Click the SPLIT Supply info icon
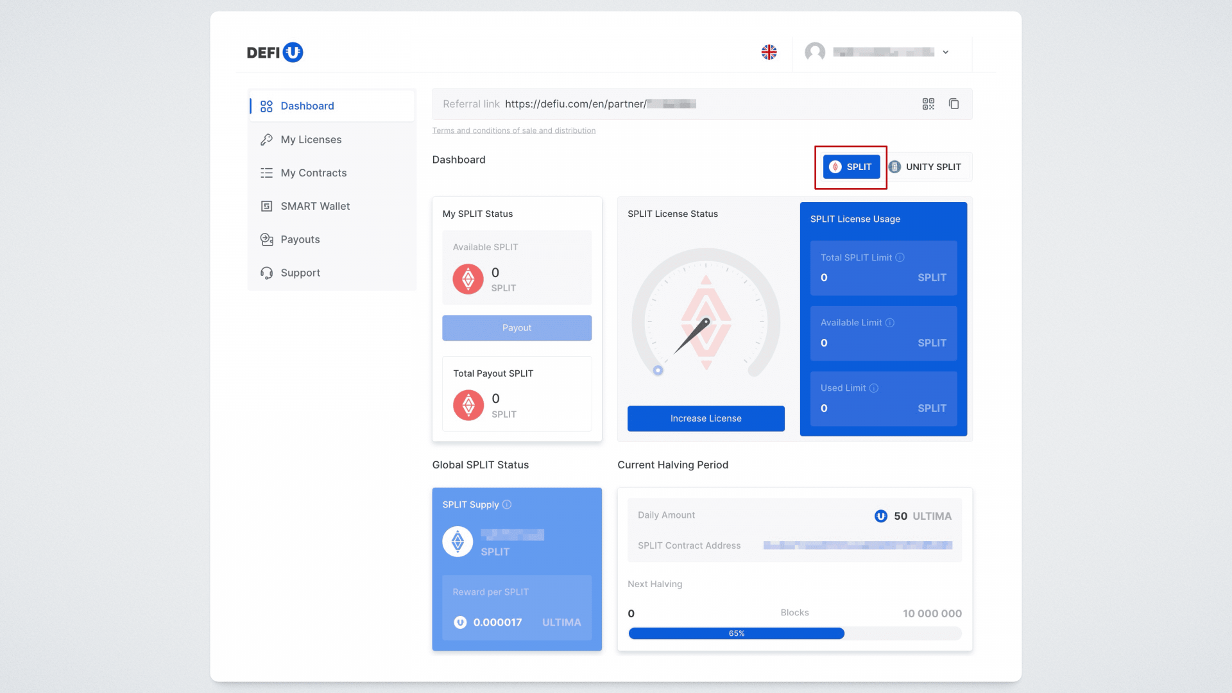Image resolution: width=1232 pixels, height=693 pixels. pos(507,504)
